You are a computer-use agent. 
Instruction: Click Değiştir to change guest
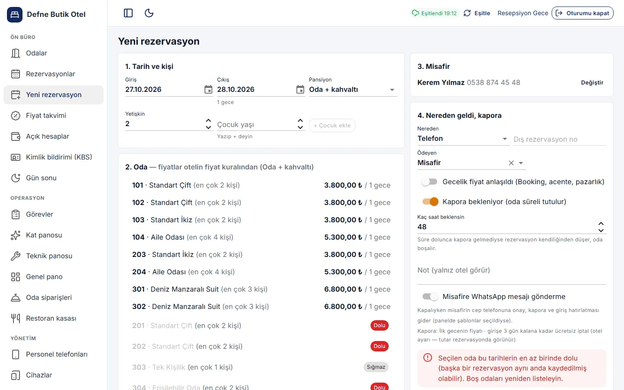click(592, 83)
